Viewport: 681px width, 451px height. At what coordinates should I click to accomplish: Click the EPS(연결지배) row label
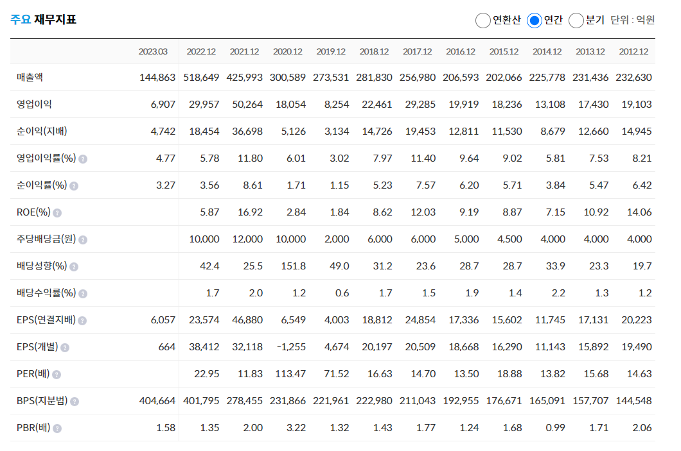point(46,319)
